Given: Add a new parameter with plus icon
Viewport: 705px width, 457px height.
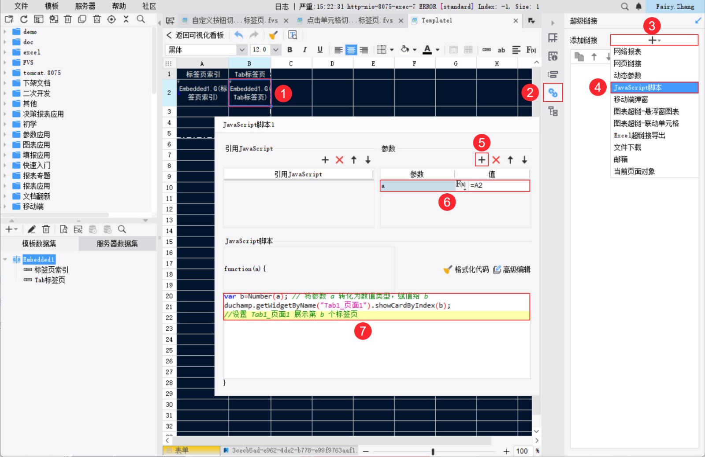Looking at the screenshot, I should [x=482, y=160].
